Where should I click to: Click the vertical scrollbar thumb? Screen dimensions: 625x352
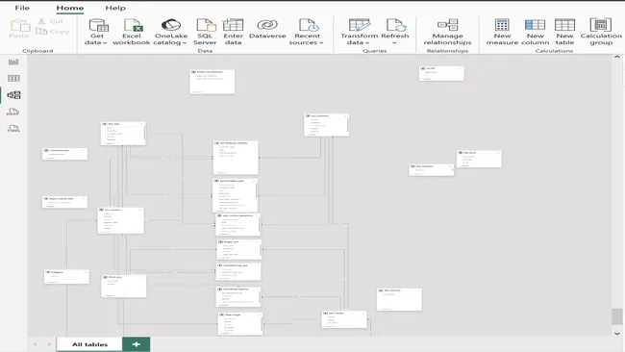pyautogui.click(x=617, y=317)
